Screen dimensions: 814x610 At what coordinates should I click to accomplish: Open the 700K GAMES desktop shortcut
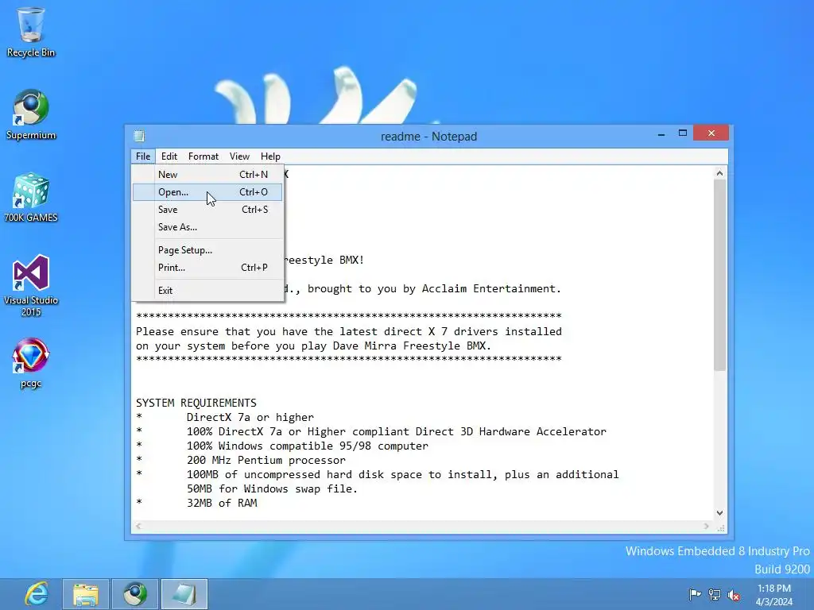click(31, 198)
